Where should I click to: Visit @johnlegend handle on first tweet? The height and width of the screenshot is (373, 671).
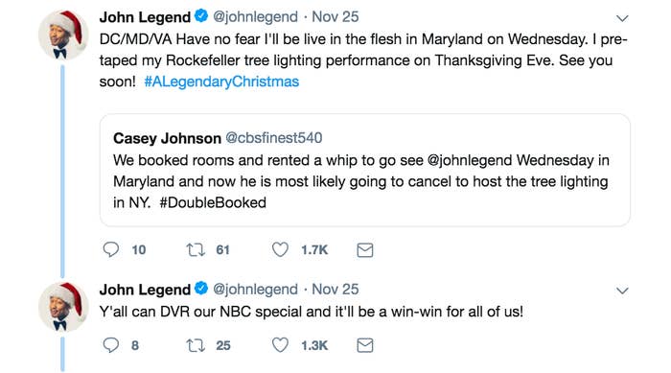[x=255, y=16]
